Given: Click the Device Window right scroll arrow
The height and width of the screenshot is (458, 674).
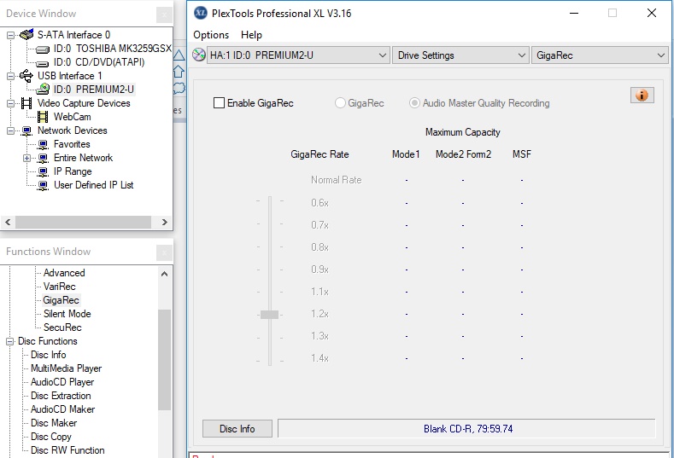Looking at the screenshot, I should 165,222.
